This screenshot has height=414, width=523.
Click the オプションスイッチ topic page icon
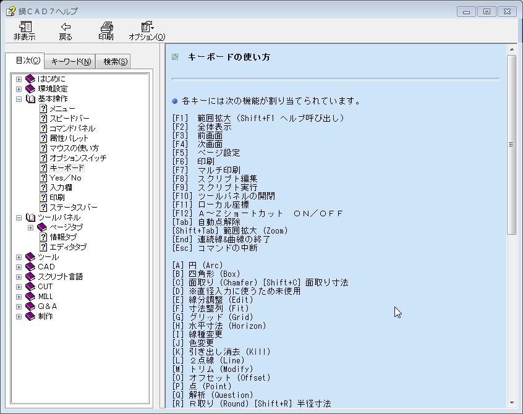[x=43, y=158]
